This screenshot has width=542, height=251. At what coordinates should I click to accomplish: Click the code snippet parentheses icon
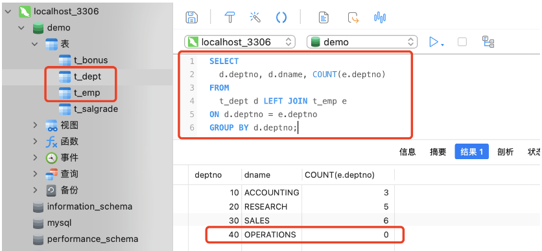point(281,17)
